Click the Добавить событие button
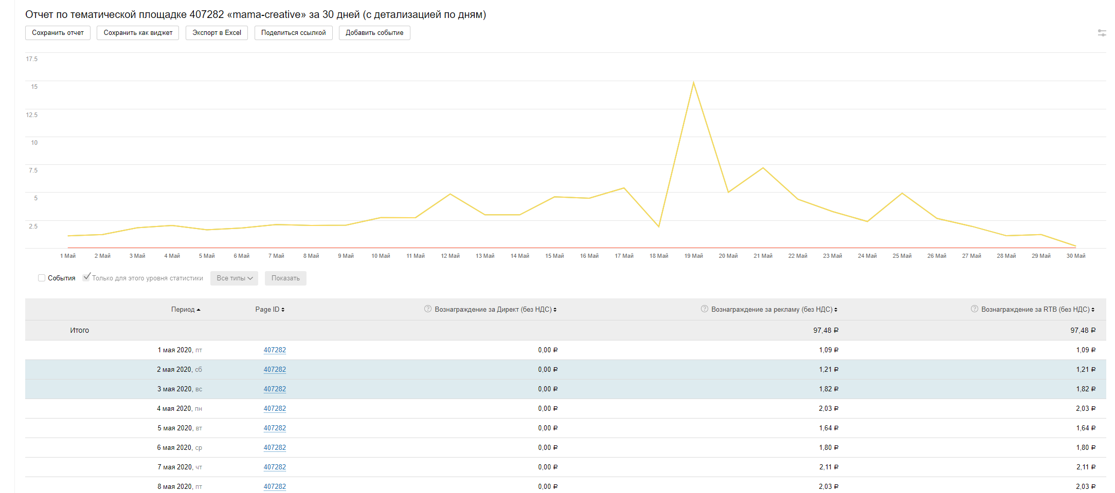The width and height of the screenshot is (1115, 493). click(374, 33)
